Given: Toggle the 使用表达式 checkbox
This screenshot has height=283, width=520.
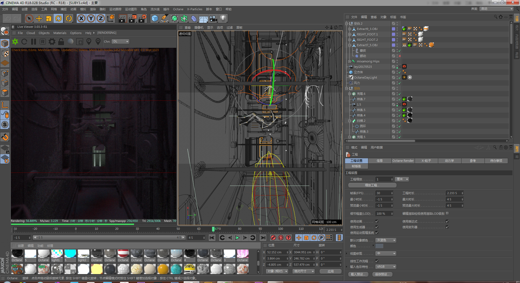Looking at the screenshot, I should point(447,221).
